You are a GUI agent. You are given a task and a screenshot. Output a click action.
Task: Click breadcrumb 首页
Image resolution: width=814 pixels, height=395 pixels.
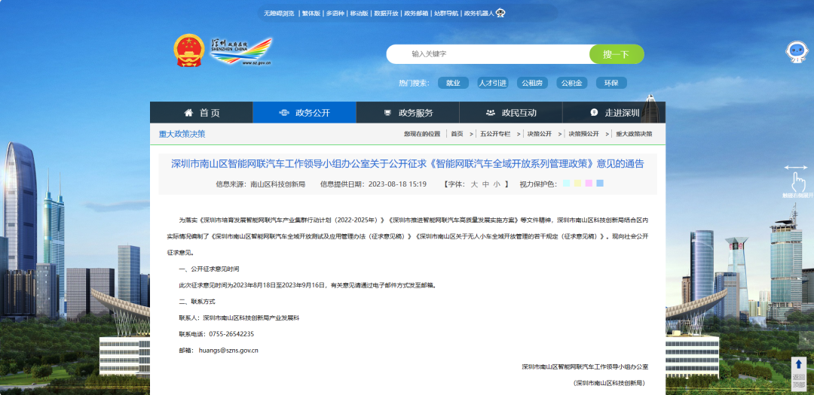[x=457, y=134]
